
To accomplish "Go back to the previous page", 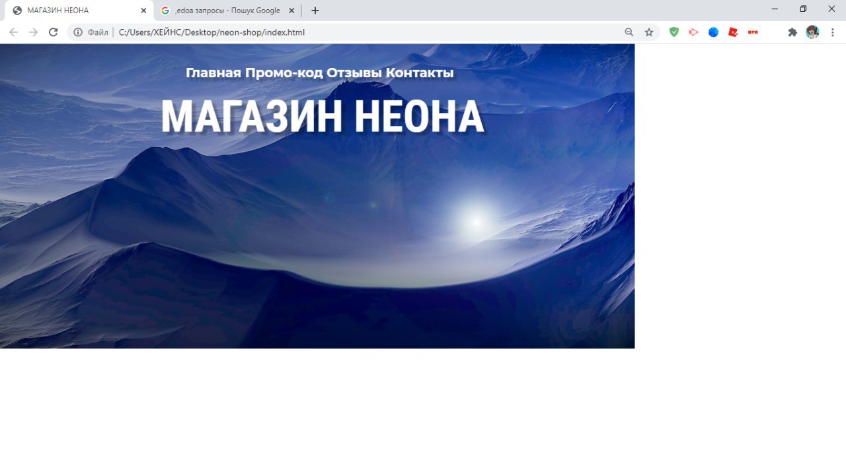I will [13, 32].
